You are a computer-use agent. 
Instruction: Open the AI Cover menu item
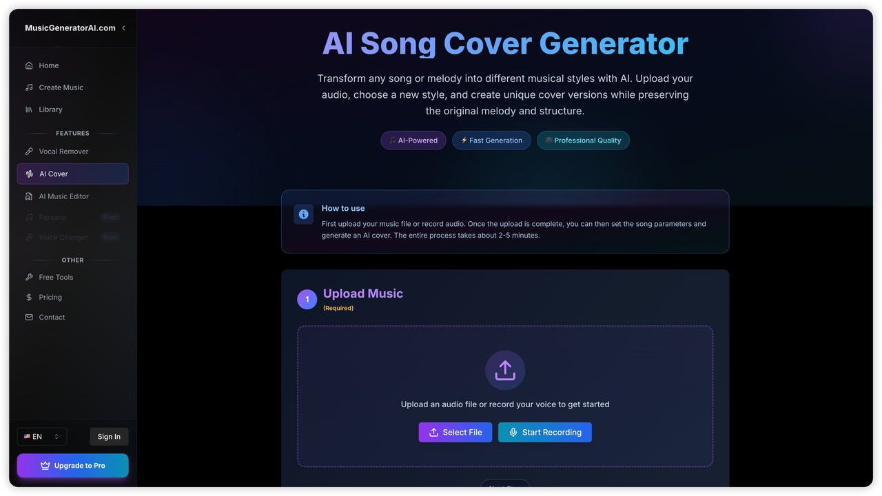[x=72, y=174]
